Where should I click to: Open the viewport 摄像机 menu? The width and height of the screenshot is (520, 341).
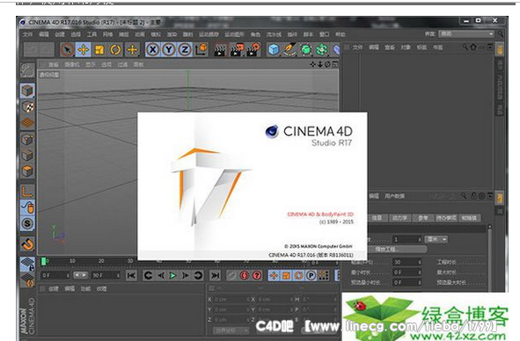[72, 65]
